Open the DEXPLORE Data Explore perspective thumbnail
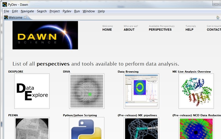 coord(32,91)
